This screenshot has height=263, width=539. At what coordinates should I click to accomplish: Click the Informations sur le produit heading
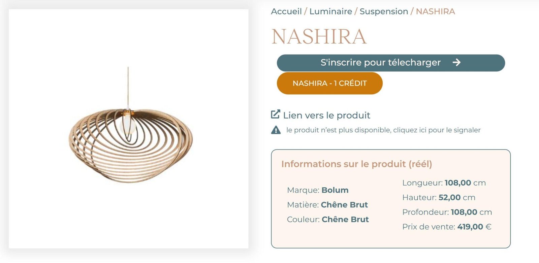[357, 164]
